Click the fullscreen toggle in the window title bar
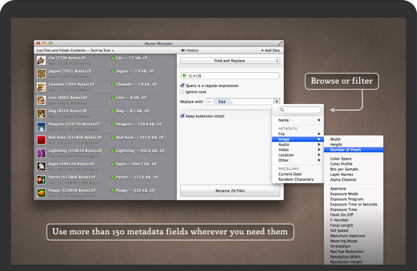417x271 pixels. pyautogui.click(x=280, y=43)
